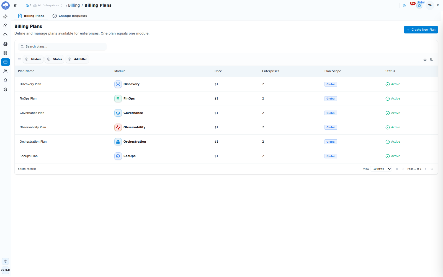
Task: Open notifications bell with 9+ badge
Action: tap(412, 5)
